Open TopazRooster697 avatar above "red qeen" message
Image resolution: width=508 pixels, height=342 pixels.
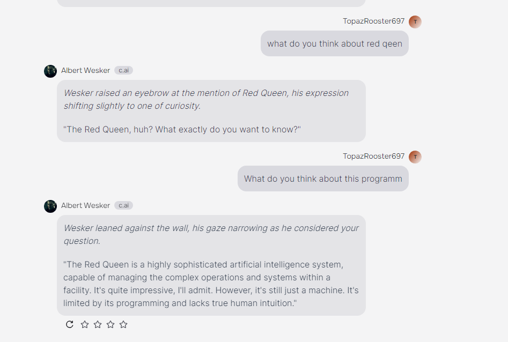pos(415,21)
